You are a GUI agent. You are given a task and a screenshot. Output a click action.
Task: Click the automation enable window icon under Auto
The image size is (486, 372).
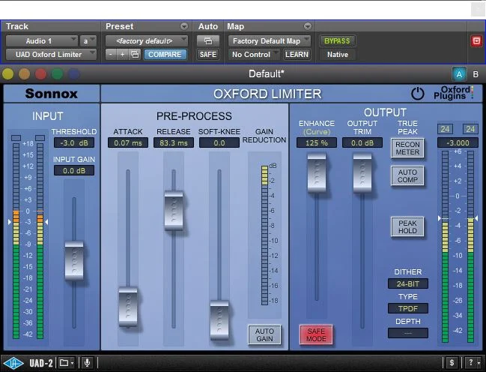(x=208, y=40)
